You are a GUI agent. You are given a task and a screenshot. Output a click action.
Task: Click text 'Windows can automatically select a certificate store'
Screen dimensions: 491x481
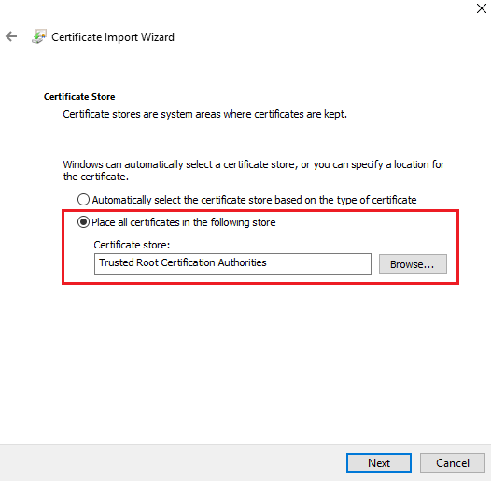click(179, 164)
